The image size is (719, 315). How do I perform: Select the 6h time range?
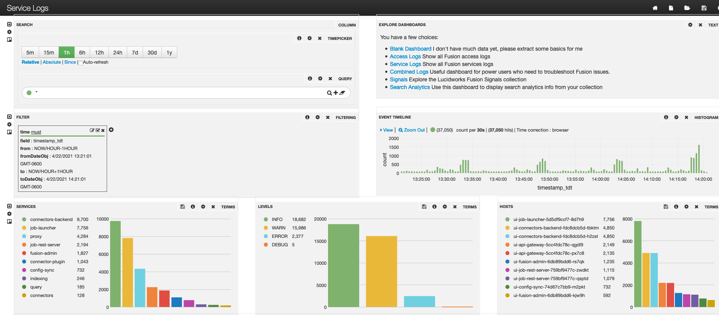82,53
